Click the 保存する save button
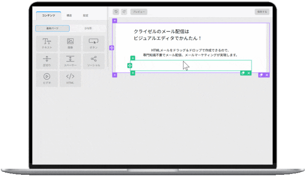 click(262, 12)
